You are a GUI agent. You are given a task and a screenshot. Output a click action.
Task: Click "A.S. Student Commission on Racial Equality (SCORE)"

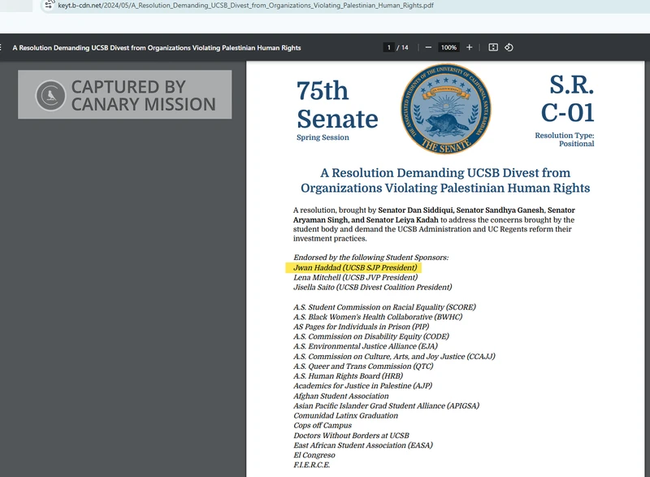(384, 307)
